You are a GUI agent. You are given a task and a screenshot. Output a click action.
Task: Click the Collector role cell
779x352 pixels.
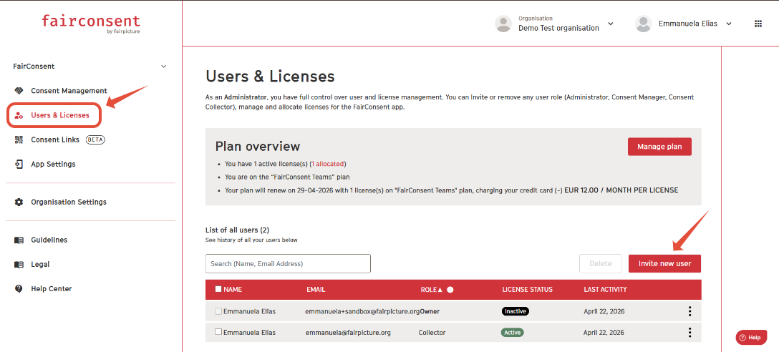click(432, 333)
